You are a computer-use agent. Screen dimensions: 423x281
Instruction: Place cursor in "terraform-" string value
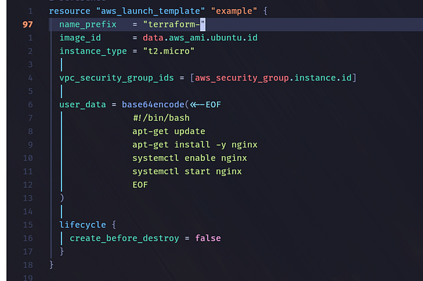[174, 25]
